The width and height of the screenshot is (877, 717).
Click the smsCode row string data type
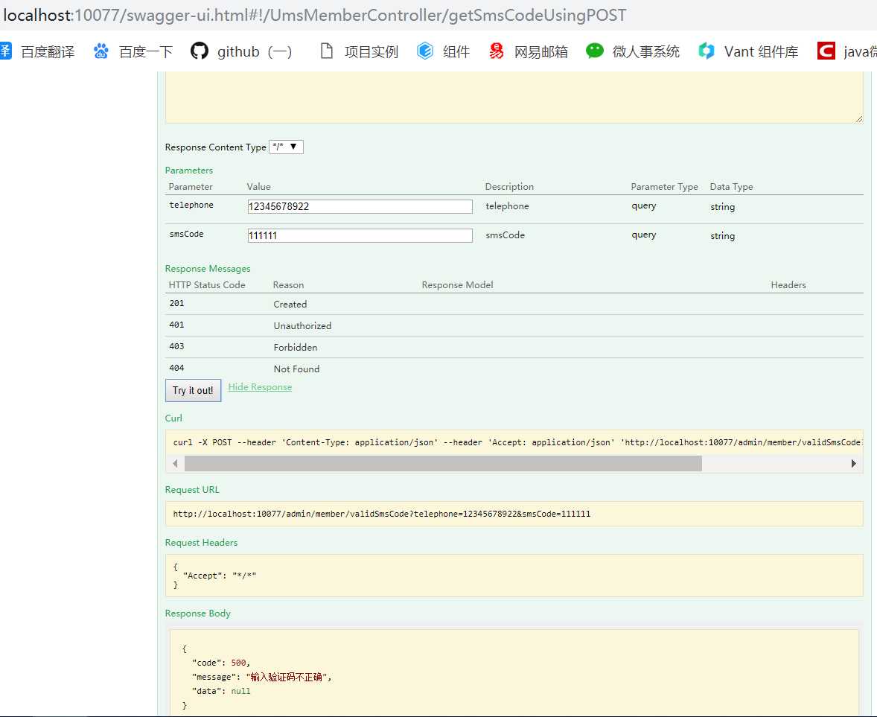[723, 236]
